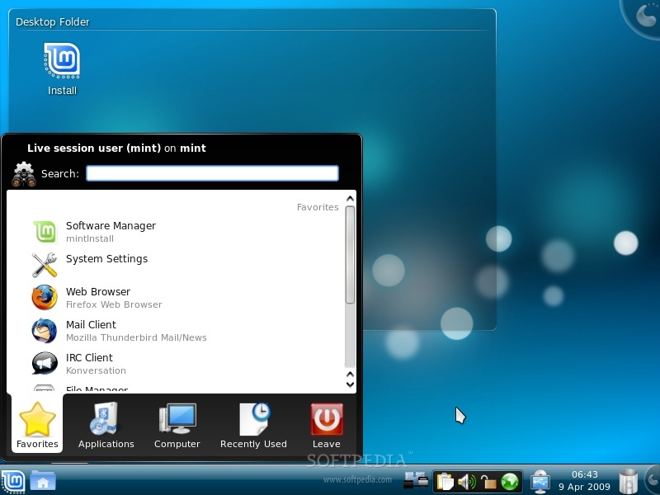
Task: Launch Software Manager from Favorites
Action: coord(111,231)
